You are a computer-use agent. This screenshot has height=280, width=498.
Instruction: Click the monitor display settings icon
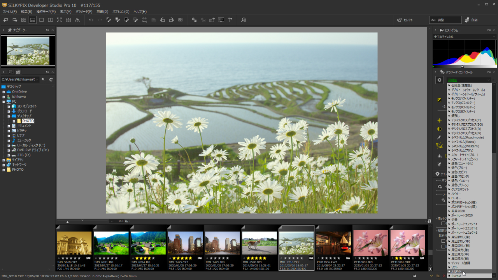221,20
